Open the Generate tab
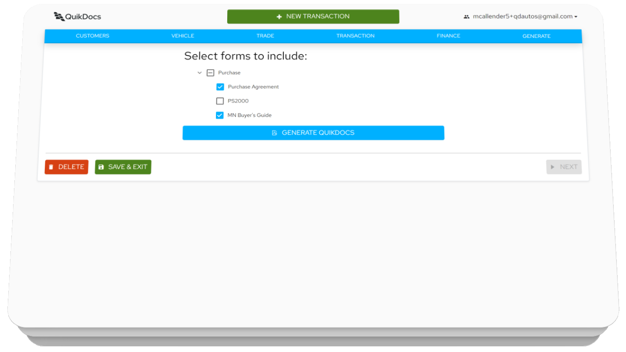The width and height of the screenshot is (626, 352). pyautogui.click(x=536, y=36)
